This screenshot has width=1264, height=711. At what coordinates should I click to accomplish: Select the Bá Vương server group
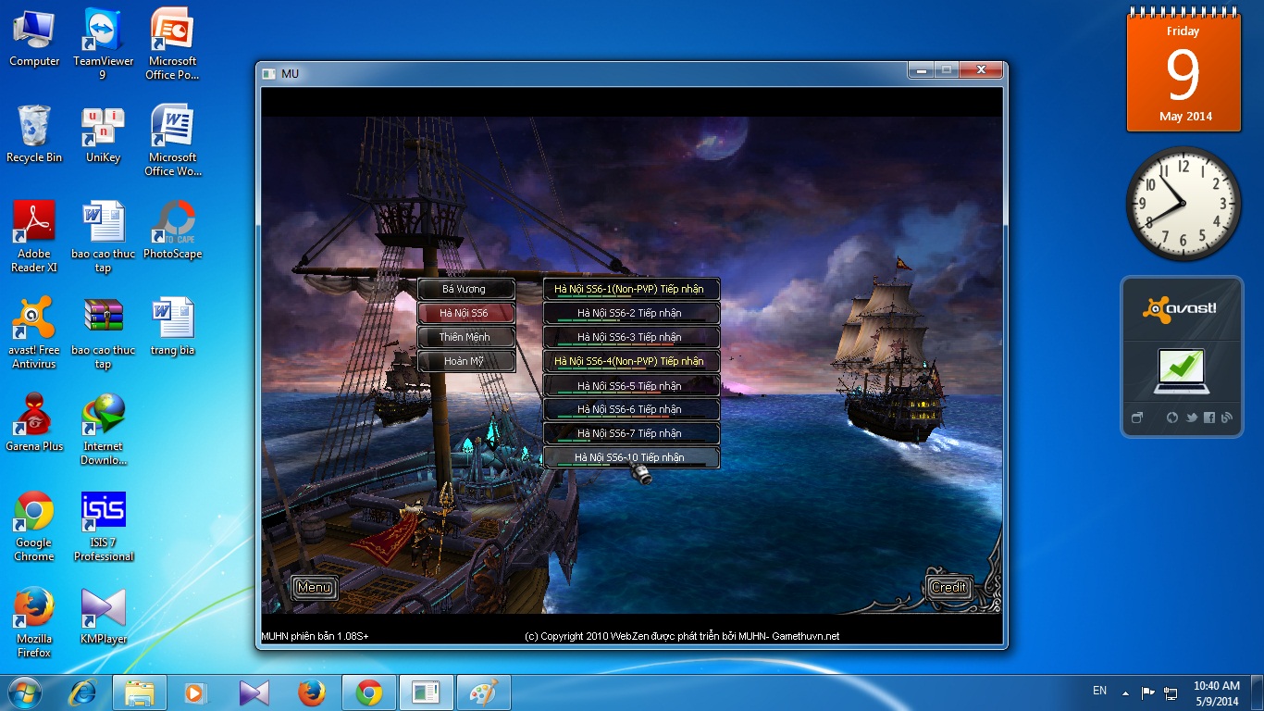point(465,289)
